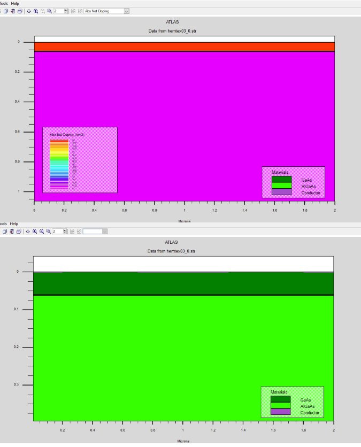Image resolution: width=361 pixels, height=447 pixels.
Task: Click 'GaAs' label in lower plot Materials legend
Action: pos(305,400)
